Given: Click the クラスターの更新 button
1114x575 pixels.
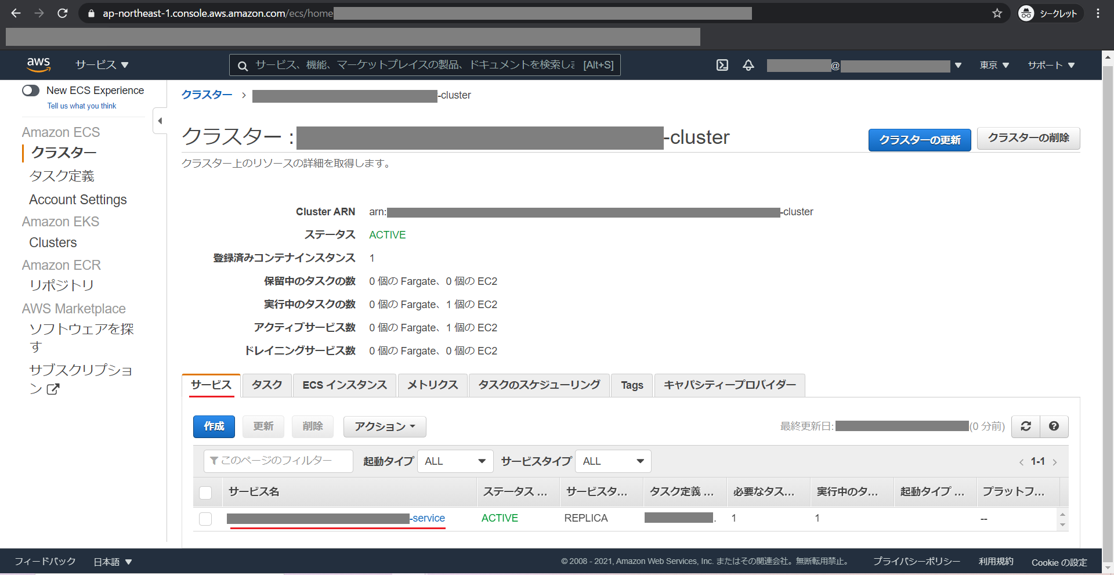Looking at the screenshot, I should [x=920, y=140].
